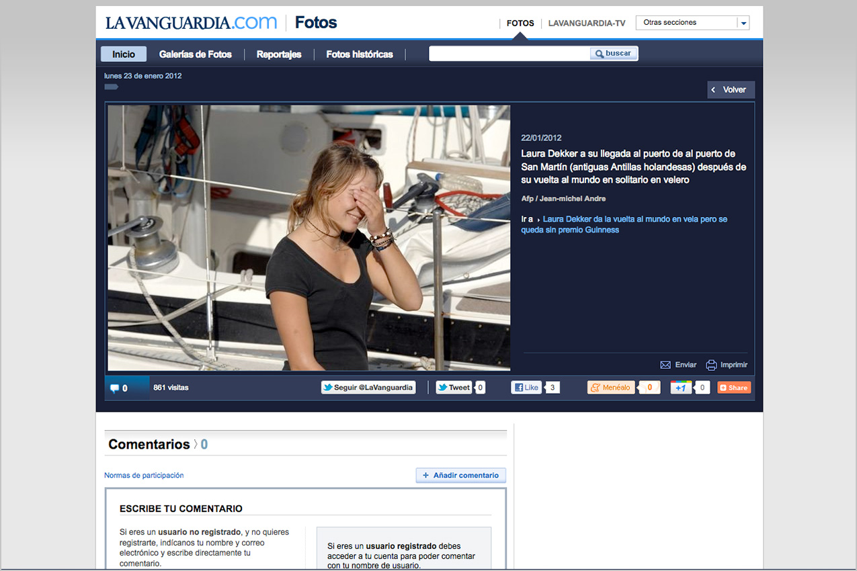Follow @LaVanguardia on Twitter
Image resolution: width=857 pixels, height=571 pixels.
[368, 388]
